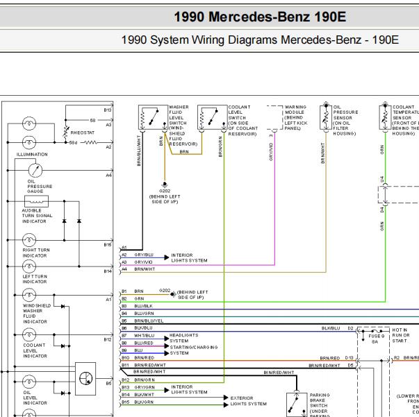Image resolution: width=419 pixels, height=417 pixels.
Task: Select the parking brake switch symbol
Action: [x=297, y=405]
